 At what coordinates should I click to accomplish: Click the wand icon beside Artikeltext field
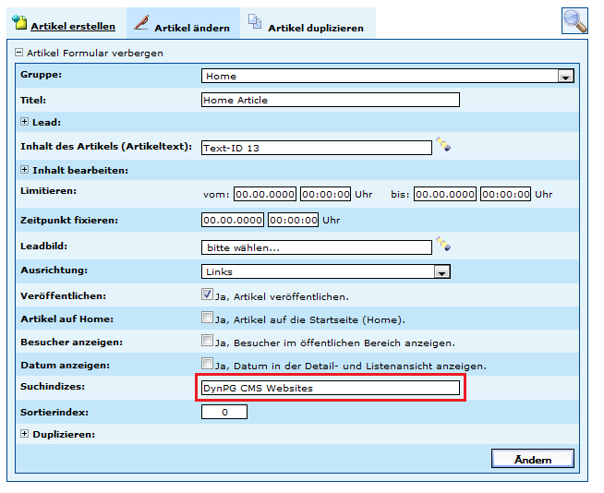coord(443,145)
